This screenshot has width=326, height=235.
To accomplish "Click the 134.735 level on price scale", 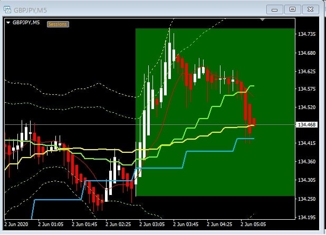I will [306, 34].
